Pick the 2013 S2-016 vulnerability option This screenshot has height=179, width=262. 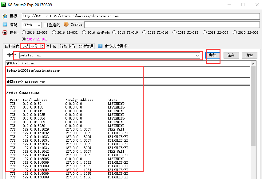[144, 32]
